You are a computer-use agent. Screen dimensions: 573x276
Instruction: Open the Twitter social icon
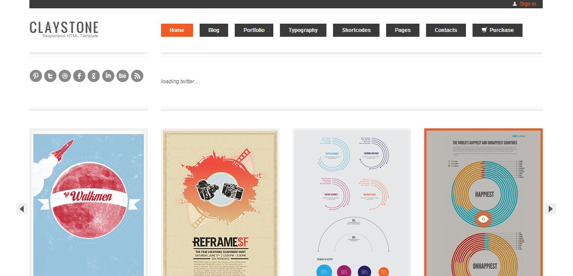(x=50, y=76)
